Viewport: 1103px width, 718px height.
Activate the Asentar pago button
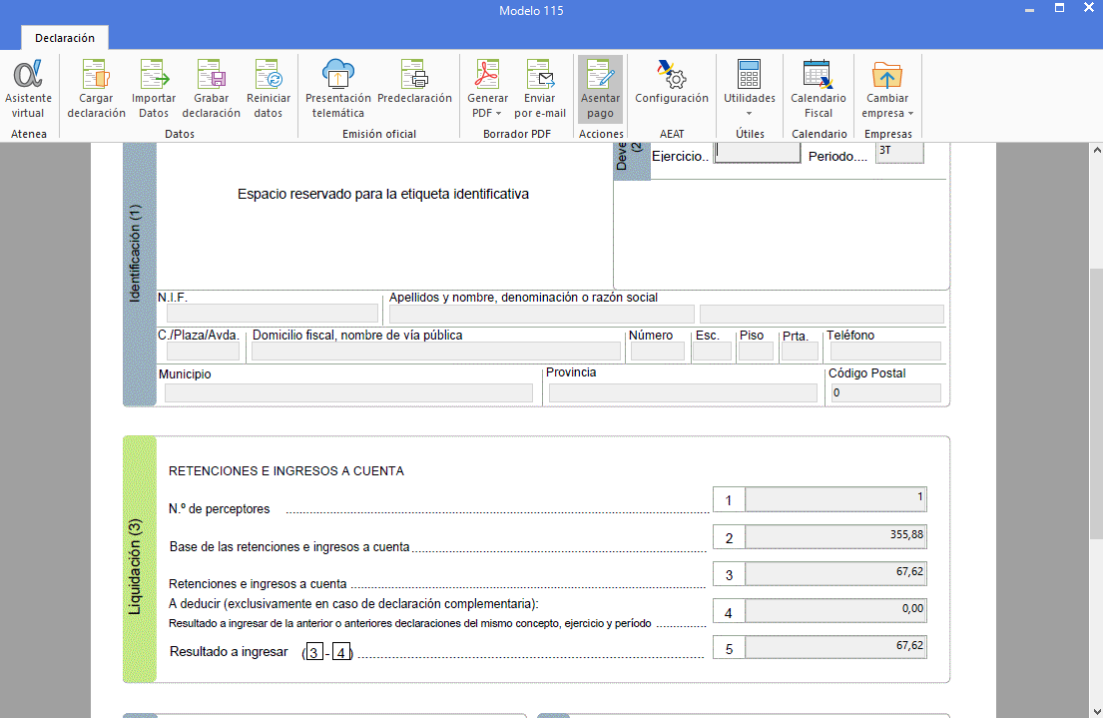[600, 89]
